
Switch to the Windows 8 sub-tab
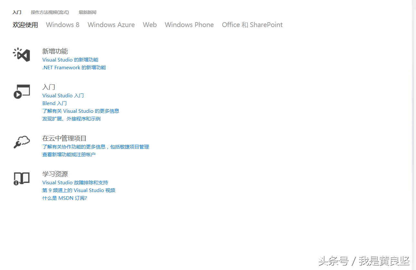[x=63, y=25]
